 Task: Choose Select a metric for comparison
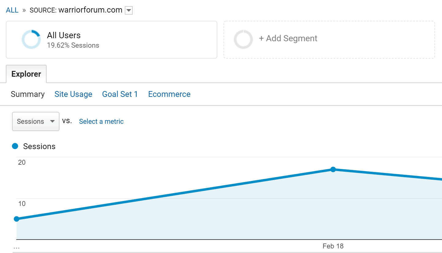[x=101, y=121]
